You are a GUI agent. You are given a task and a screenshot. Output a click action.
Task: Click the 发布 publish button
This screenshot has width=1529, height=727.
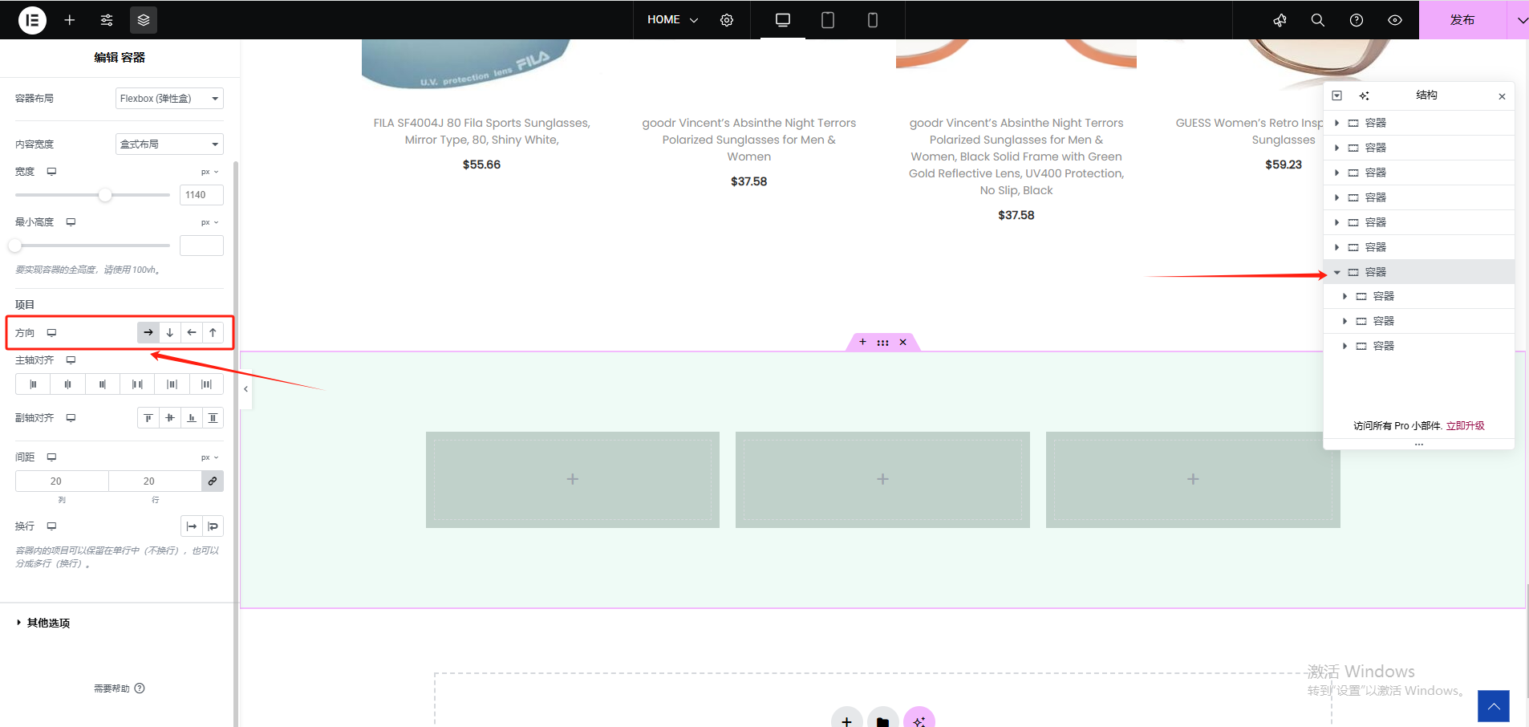1462,20
